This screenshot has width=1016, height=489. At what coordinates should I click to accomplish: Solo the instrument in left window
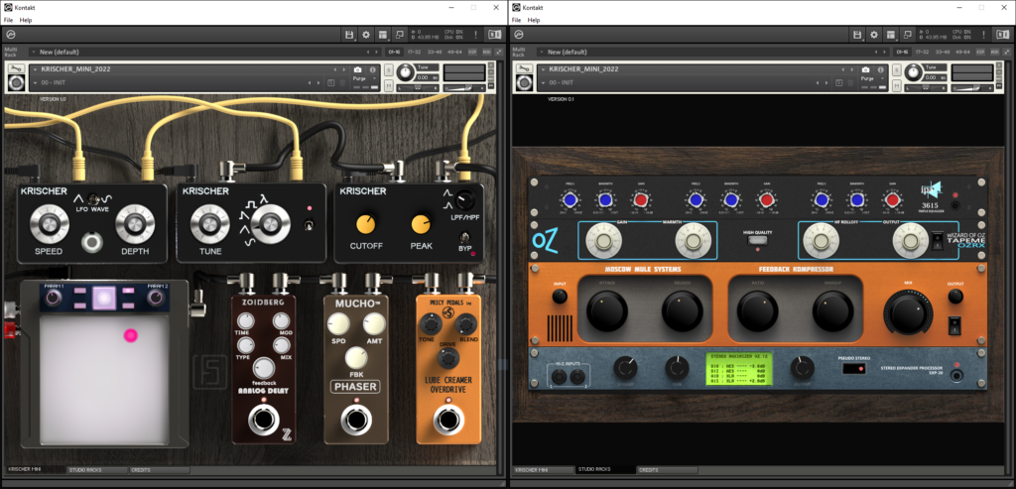point(389,70)
